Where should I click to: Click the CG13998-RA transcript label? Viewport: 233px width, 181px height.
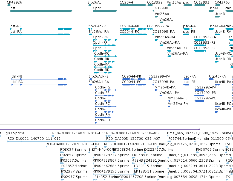tap(163, 32)
